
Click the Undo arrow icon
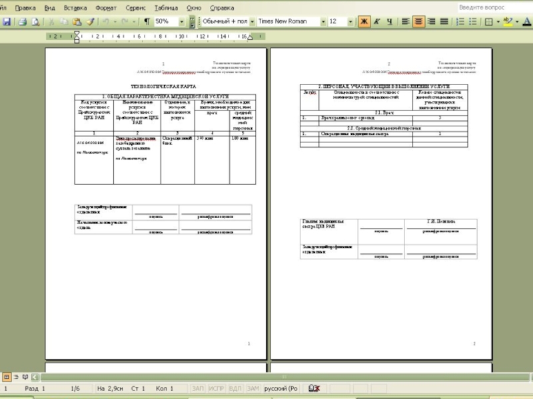tap(106, 22)
